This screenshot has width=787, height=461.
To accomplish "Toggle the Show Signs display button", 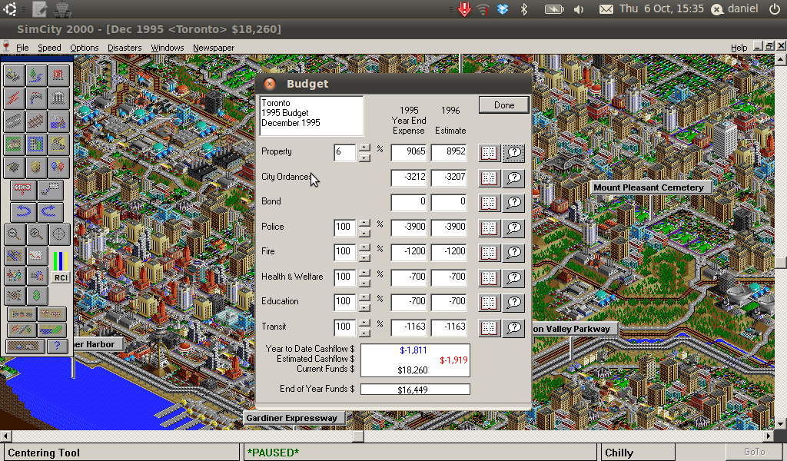I will pyautogui.click(x=51, y=314).
